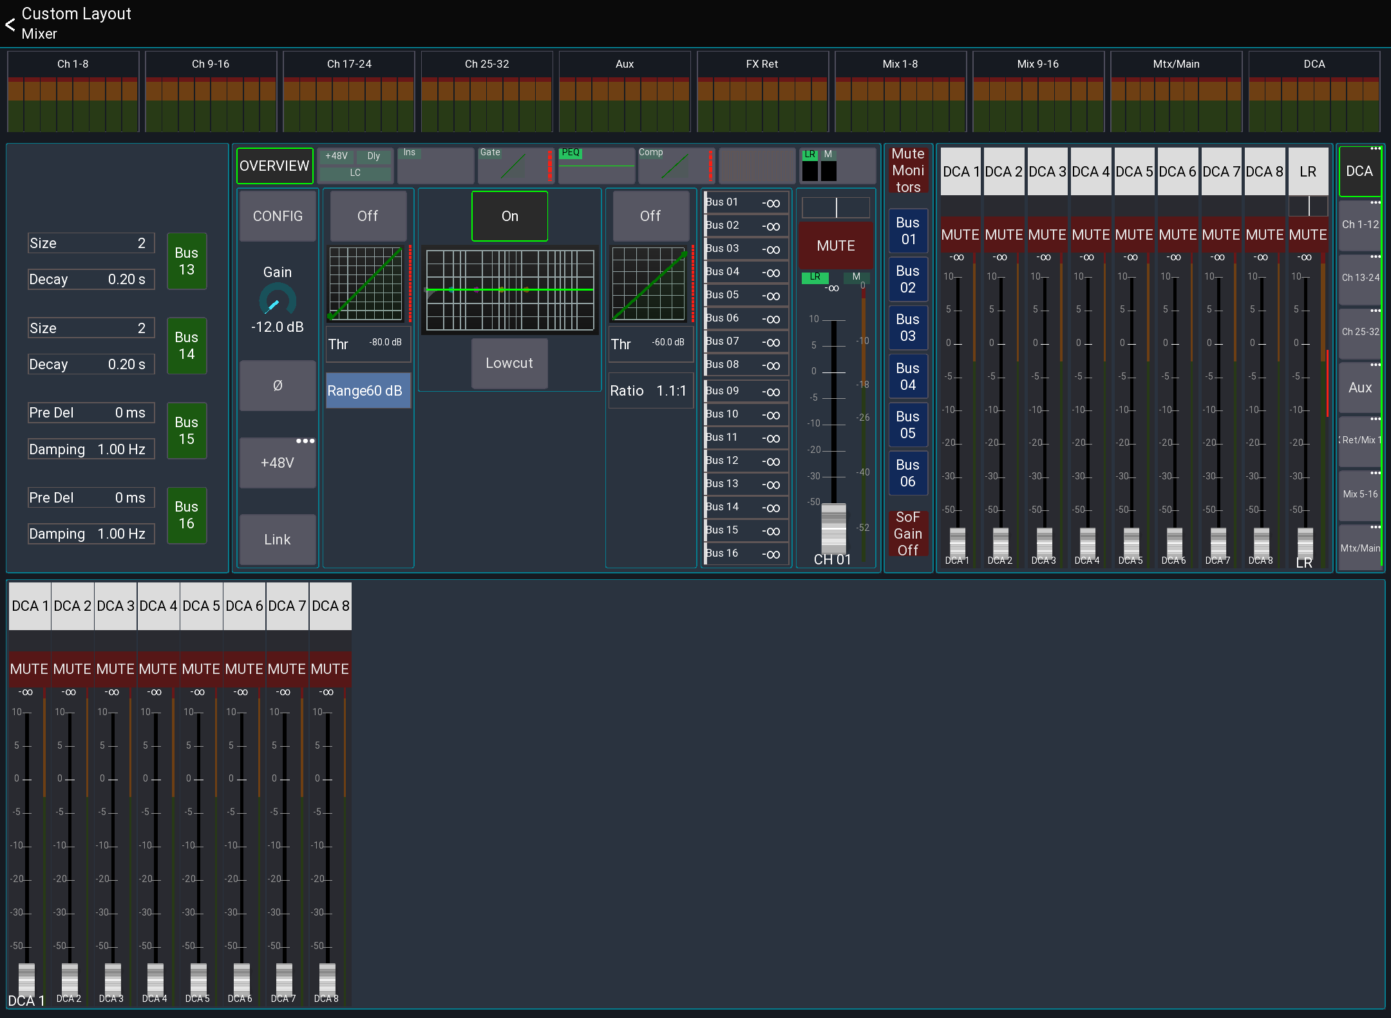
Task: Expand options on the Aux fader bank
Action: 1376,363
